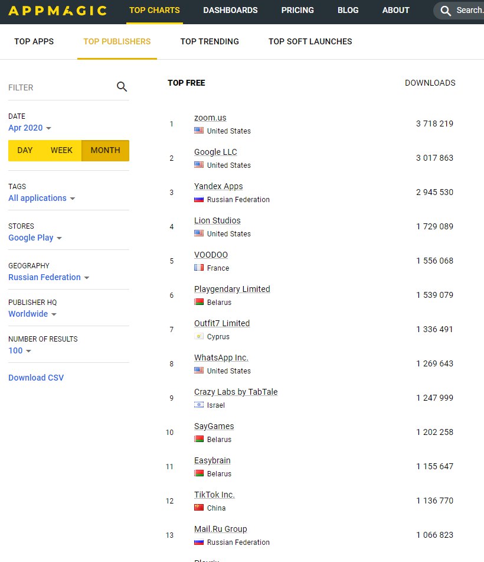Screen dimensions: 484x562
Task: Open the DASHBOARDS nav item
Action: tap(231, 11)
